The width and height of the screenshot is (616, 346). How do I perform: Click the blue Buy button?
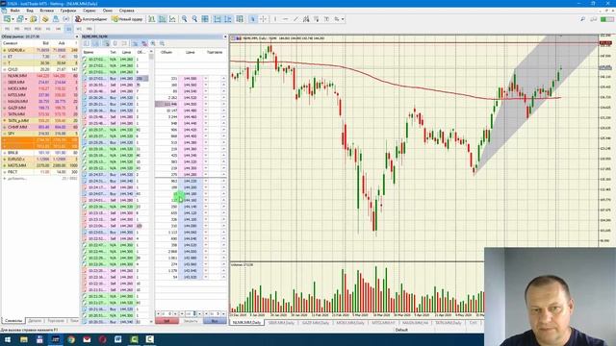click(x=215, y=321)
